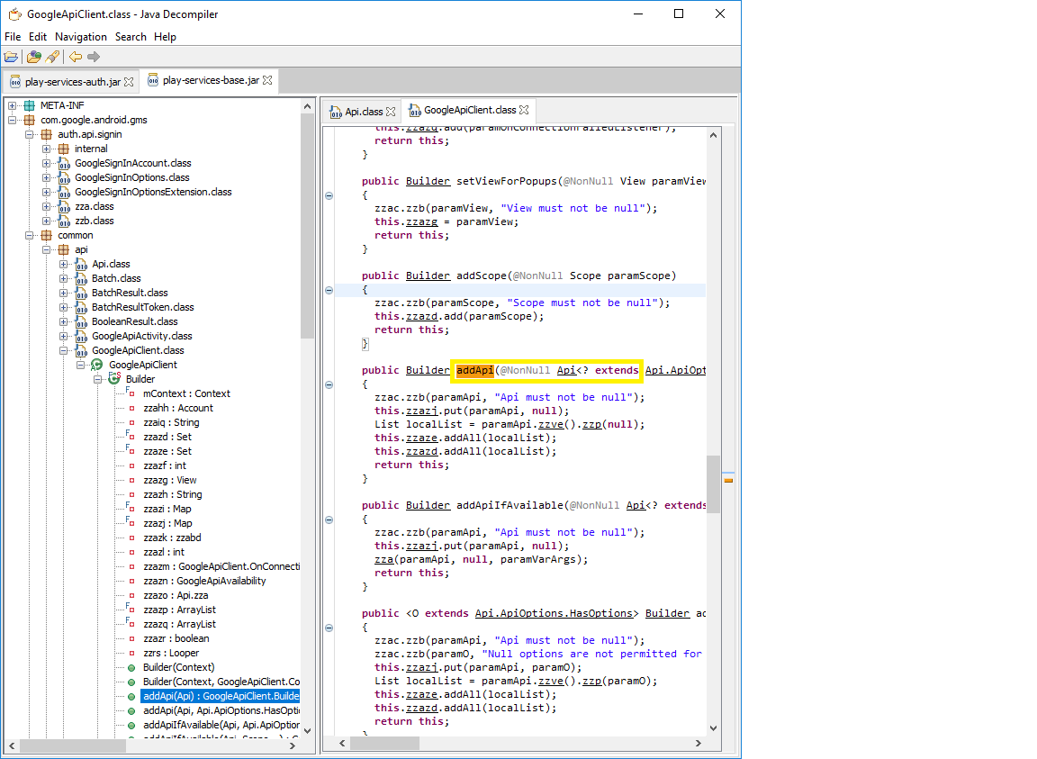Switch to the play-services-base.jar tab
Screen dimensions: 1037x759
click(211, 80)
